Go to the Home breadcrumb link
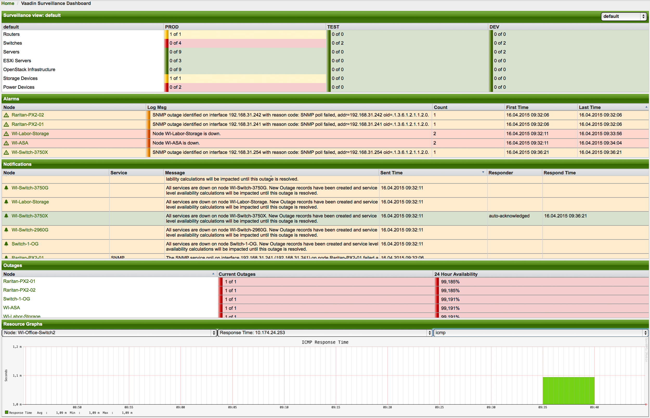Screen dimensions: 650x418 point(8,3)
